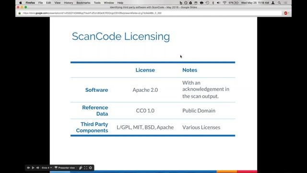Open the File menu

(x=40, y=3)
